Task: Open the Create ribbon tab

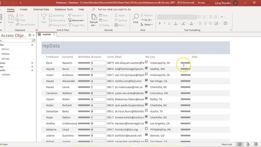Action: [24, 9]
